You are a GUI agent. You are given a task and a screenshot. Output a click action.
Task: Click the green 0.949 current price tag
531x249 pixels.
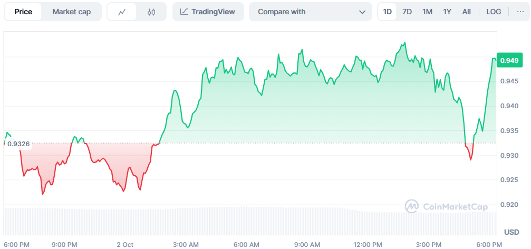click(x=509, y=61)
